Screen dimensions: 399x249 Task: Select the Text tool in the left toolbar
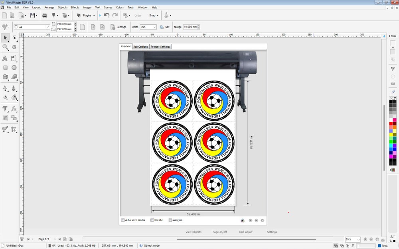click(x=5, y=58)
